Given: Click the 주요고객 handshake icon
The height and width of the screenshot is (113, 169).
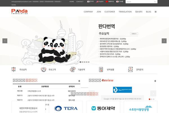Looking at the screenshot, I should tap(43, 69).
